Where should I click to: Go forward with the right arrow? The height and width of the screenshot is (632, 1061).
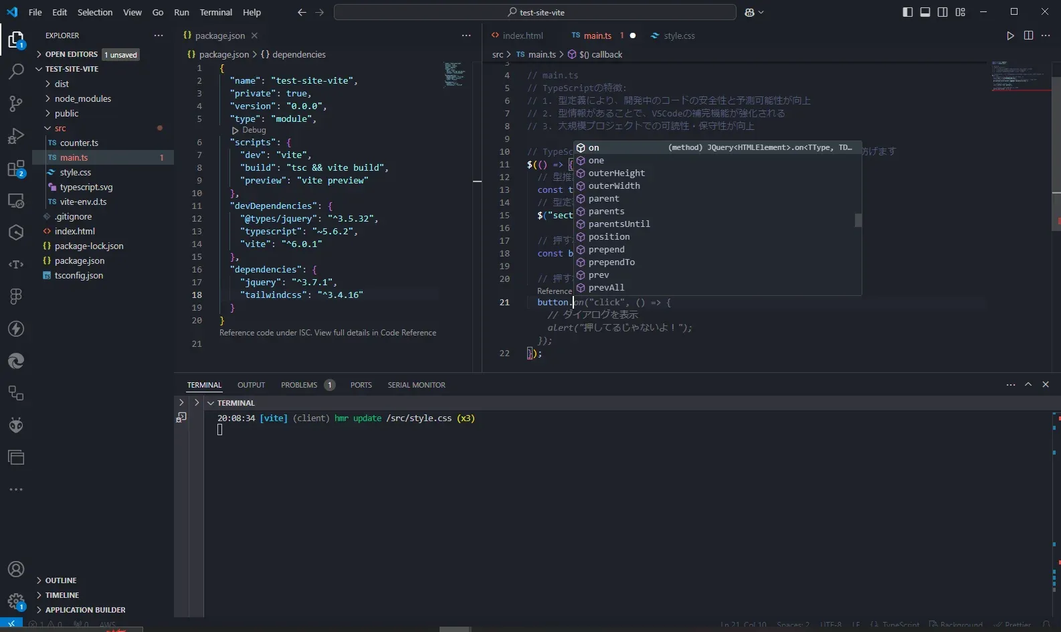pos(320,12)
